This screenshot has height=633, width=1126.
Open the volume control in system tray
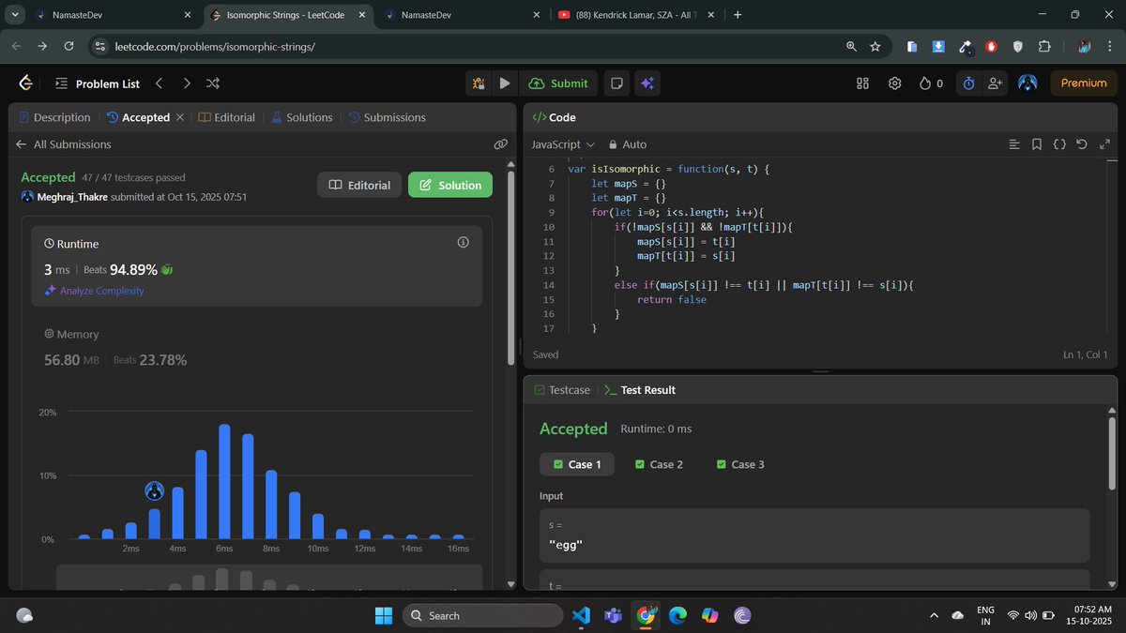pos(1031,615)
